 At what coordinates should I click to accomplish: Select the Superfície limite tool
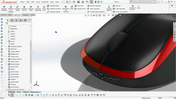[x=31, y=8]
